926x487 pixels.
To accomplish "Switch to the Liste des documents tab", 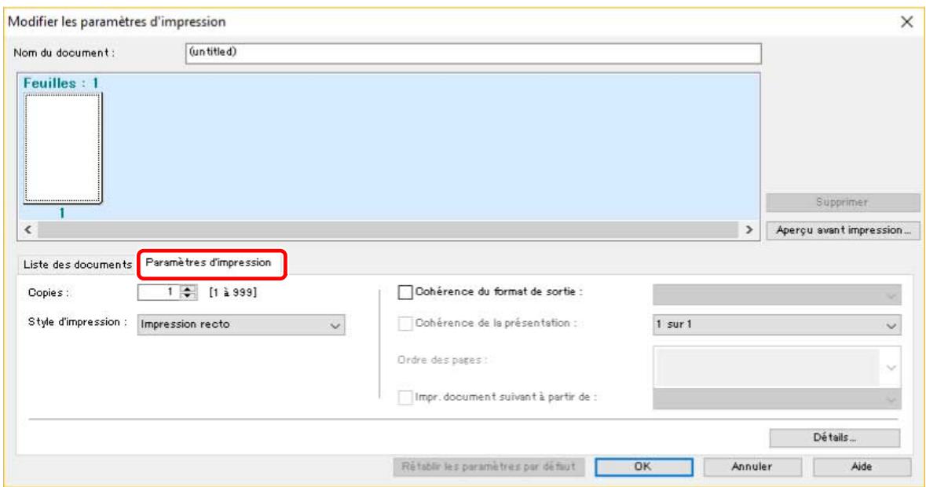I will click(78, 265).
